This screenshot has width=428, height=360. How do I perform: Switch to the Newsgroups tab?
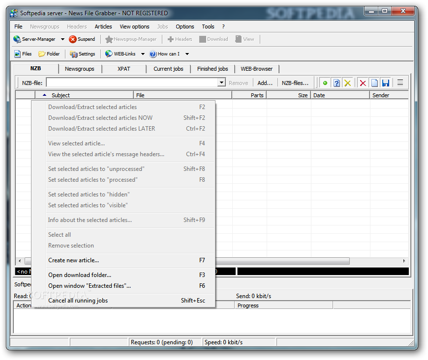(x=79, y=69)
